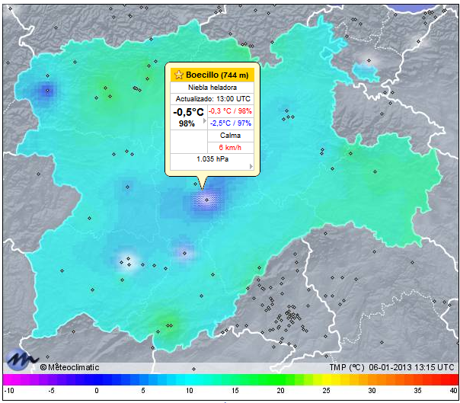Screen dimensions: 460x403
Task: Select the station marker in the pale purple spot south of Boecillo
Action: (x=184, y=253)
